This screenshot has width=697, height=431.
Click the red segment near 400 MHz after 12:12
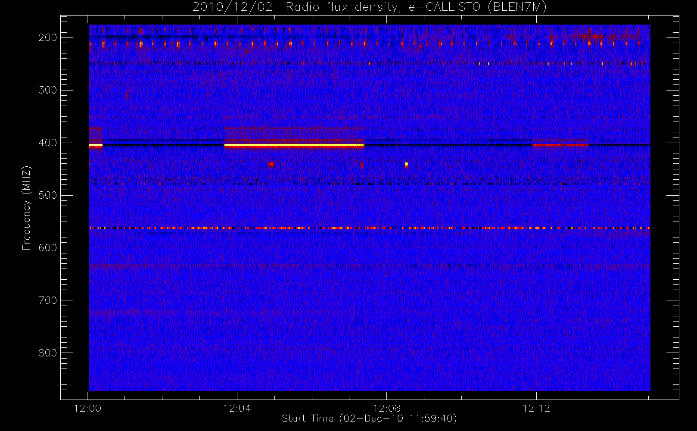click(560, 145)
